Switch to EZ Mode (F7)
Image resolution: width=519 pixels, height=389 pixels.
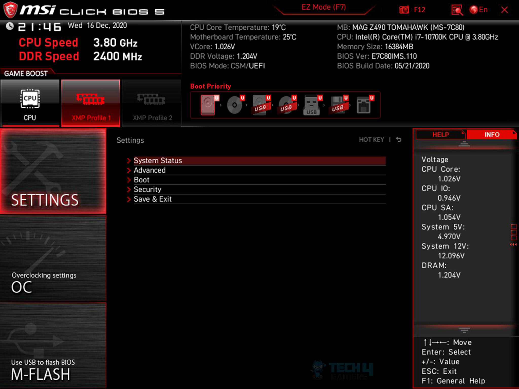click(x=324, y=7)
